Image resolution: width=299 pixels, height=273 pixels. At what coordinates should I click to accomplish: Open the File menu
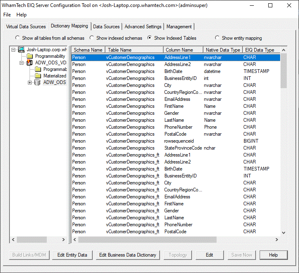point(7,15)
